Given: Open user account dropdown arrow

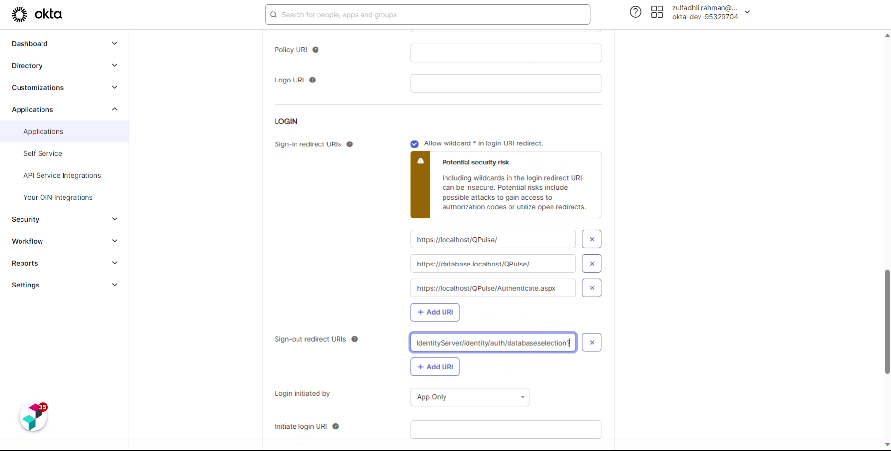Looking at the screenshot, I should pyautogui.click(x=747, y=12).
